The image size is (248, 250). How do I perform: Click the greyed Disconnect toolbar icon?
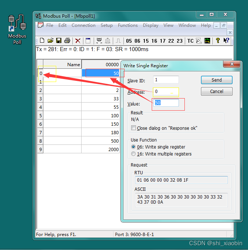click(108, 41)
